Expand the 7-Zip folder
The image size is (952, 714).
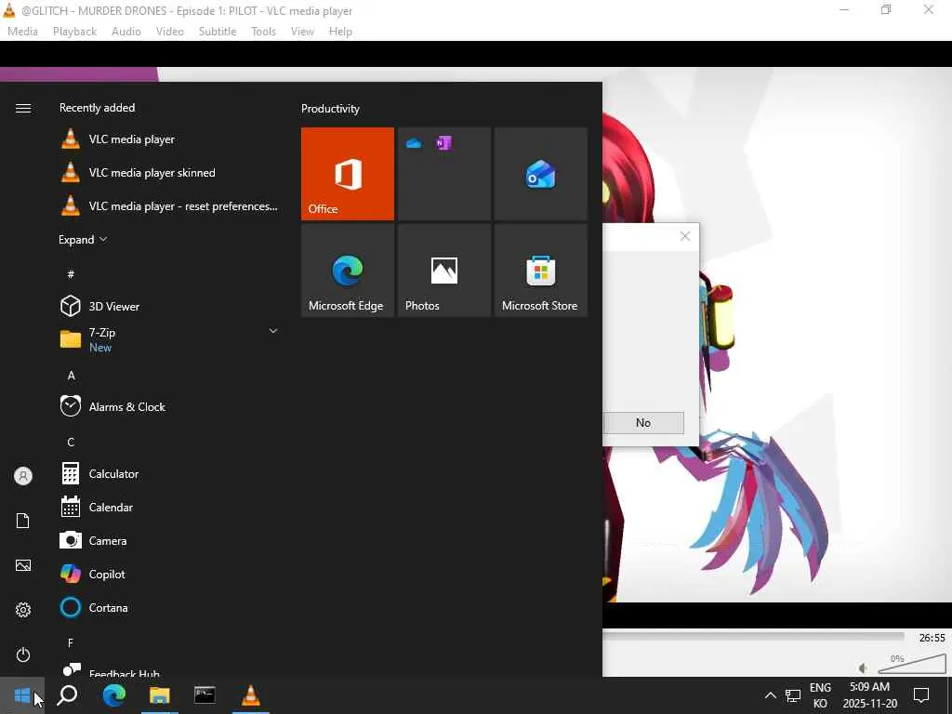[170, 339]
